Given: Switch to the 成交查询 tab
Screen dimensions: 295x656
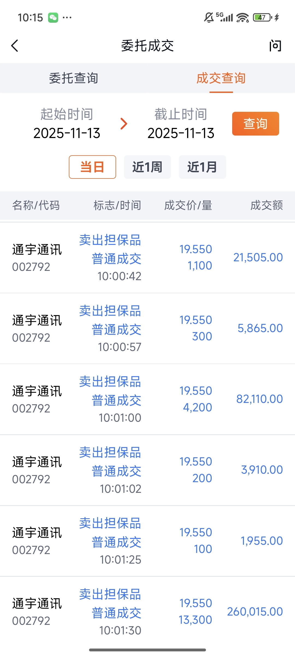Looking at the screenshot, I should pos(221,78).
